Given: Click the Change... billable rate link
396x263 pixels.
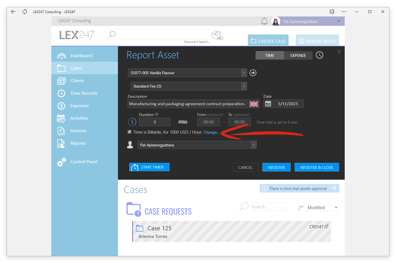Looking at the screenshot, I should pos(211,132).
